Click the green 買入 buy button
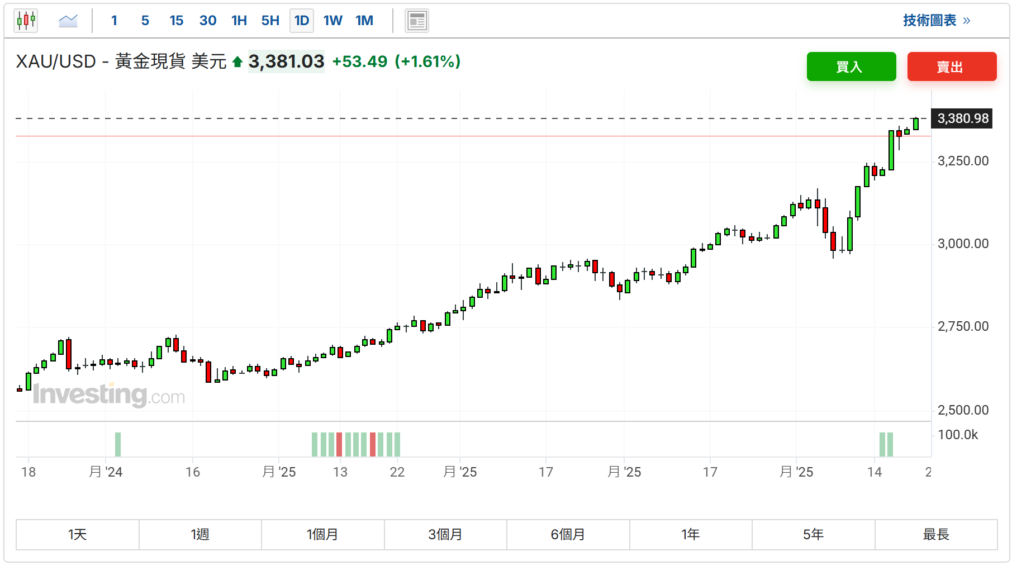The height and width of the screenshot is (566, 1012). (x=851, y=66)
